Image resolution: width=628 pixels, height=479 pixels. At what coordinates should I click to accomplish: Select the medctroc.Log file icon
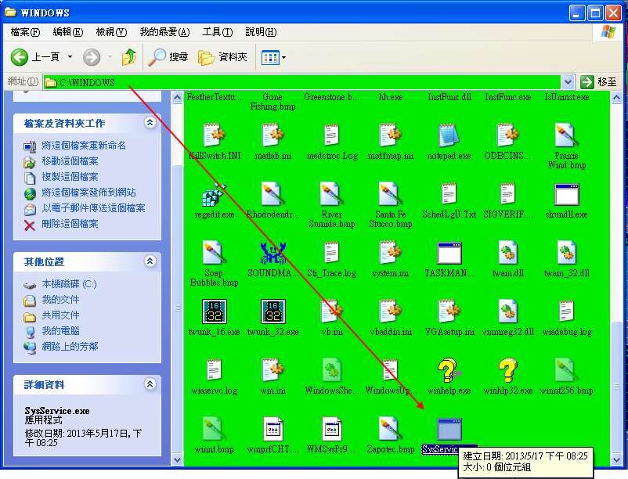click(332, 135)
